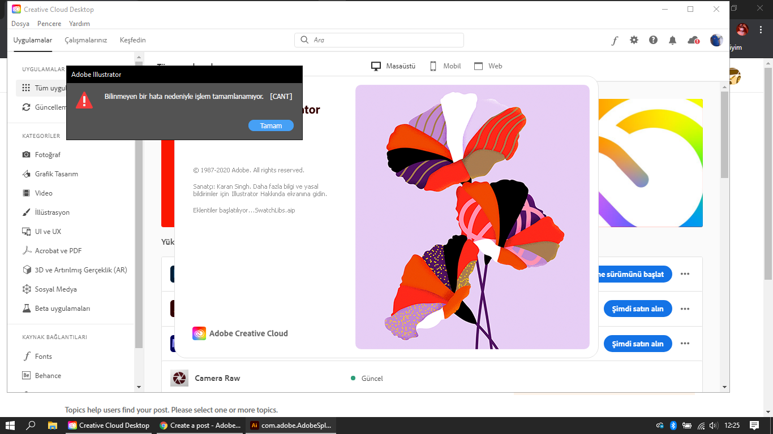Click the 'Bilinmeyen bir hata nedeniyle' error message
This screenshot has width=773, height=434.
184,97
